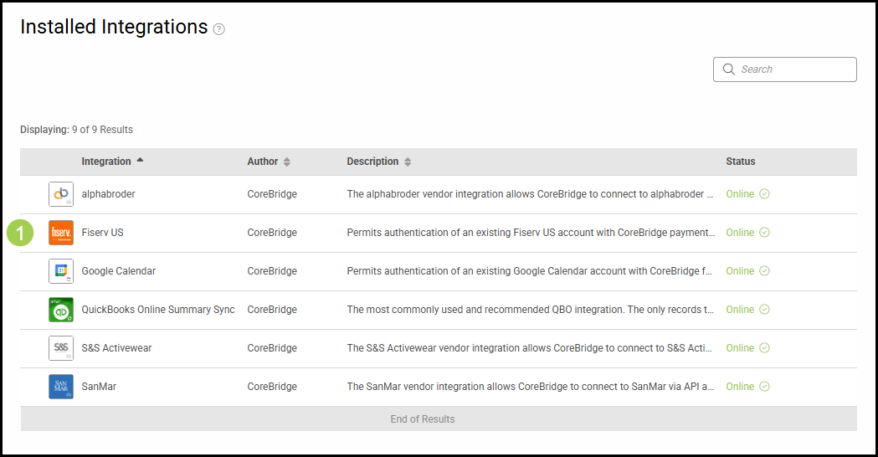This screenshot has height=457, width=878.
Task: Select the S&S Activewear integration name
Action: point(116,348)
